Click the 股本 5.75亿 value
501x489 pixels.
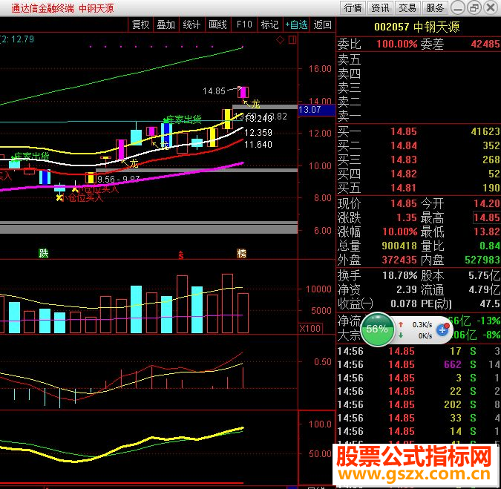(x=485, y=275)
